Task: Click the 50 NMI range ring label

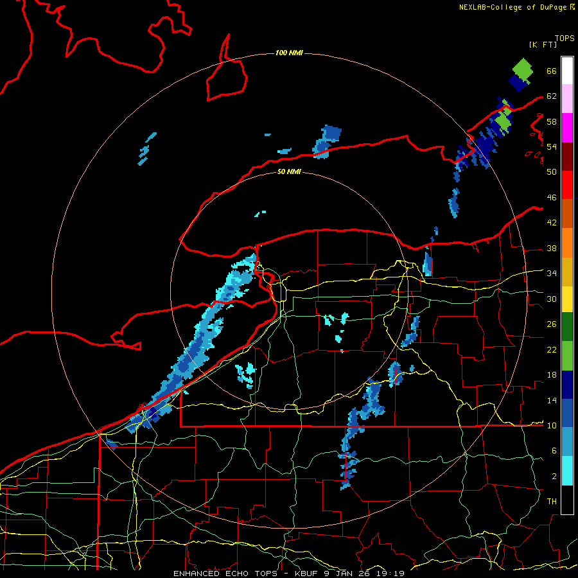Action: click(x=289, y=171)
